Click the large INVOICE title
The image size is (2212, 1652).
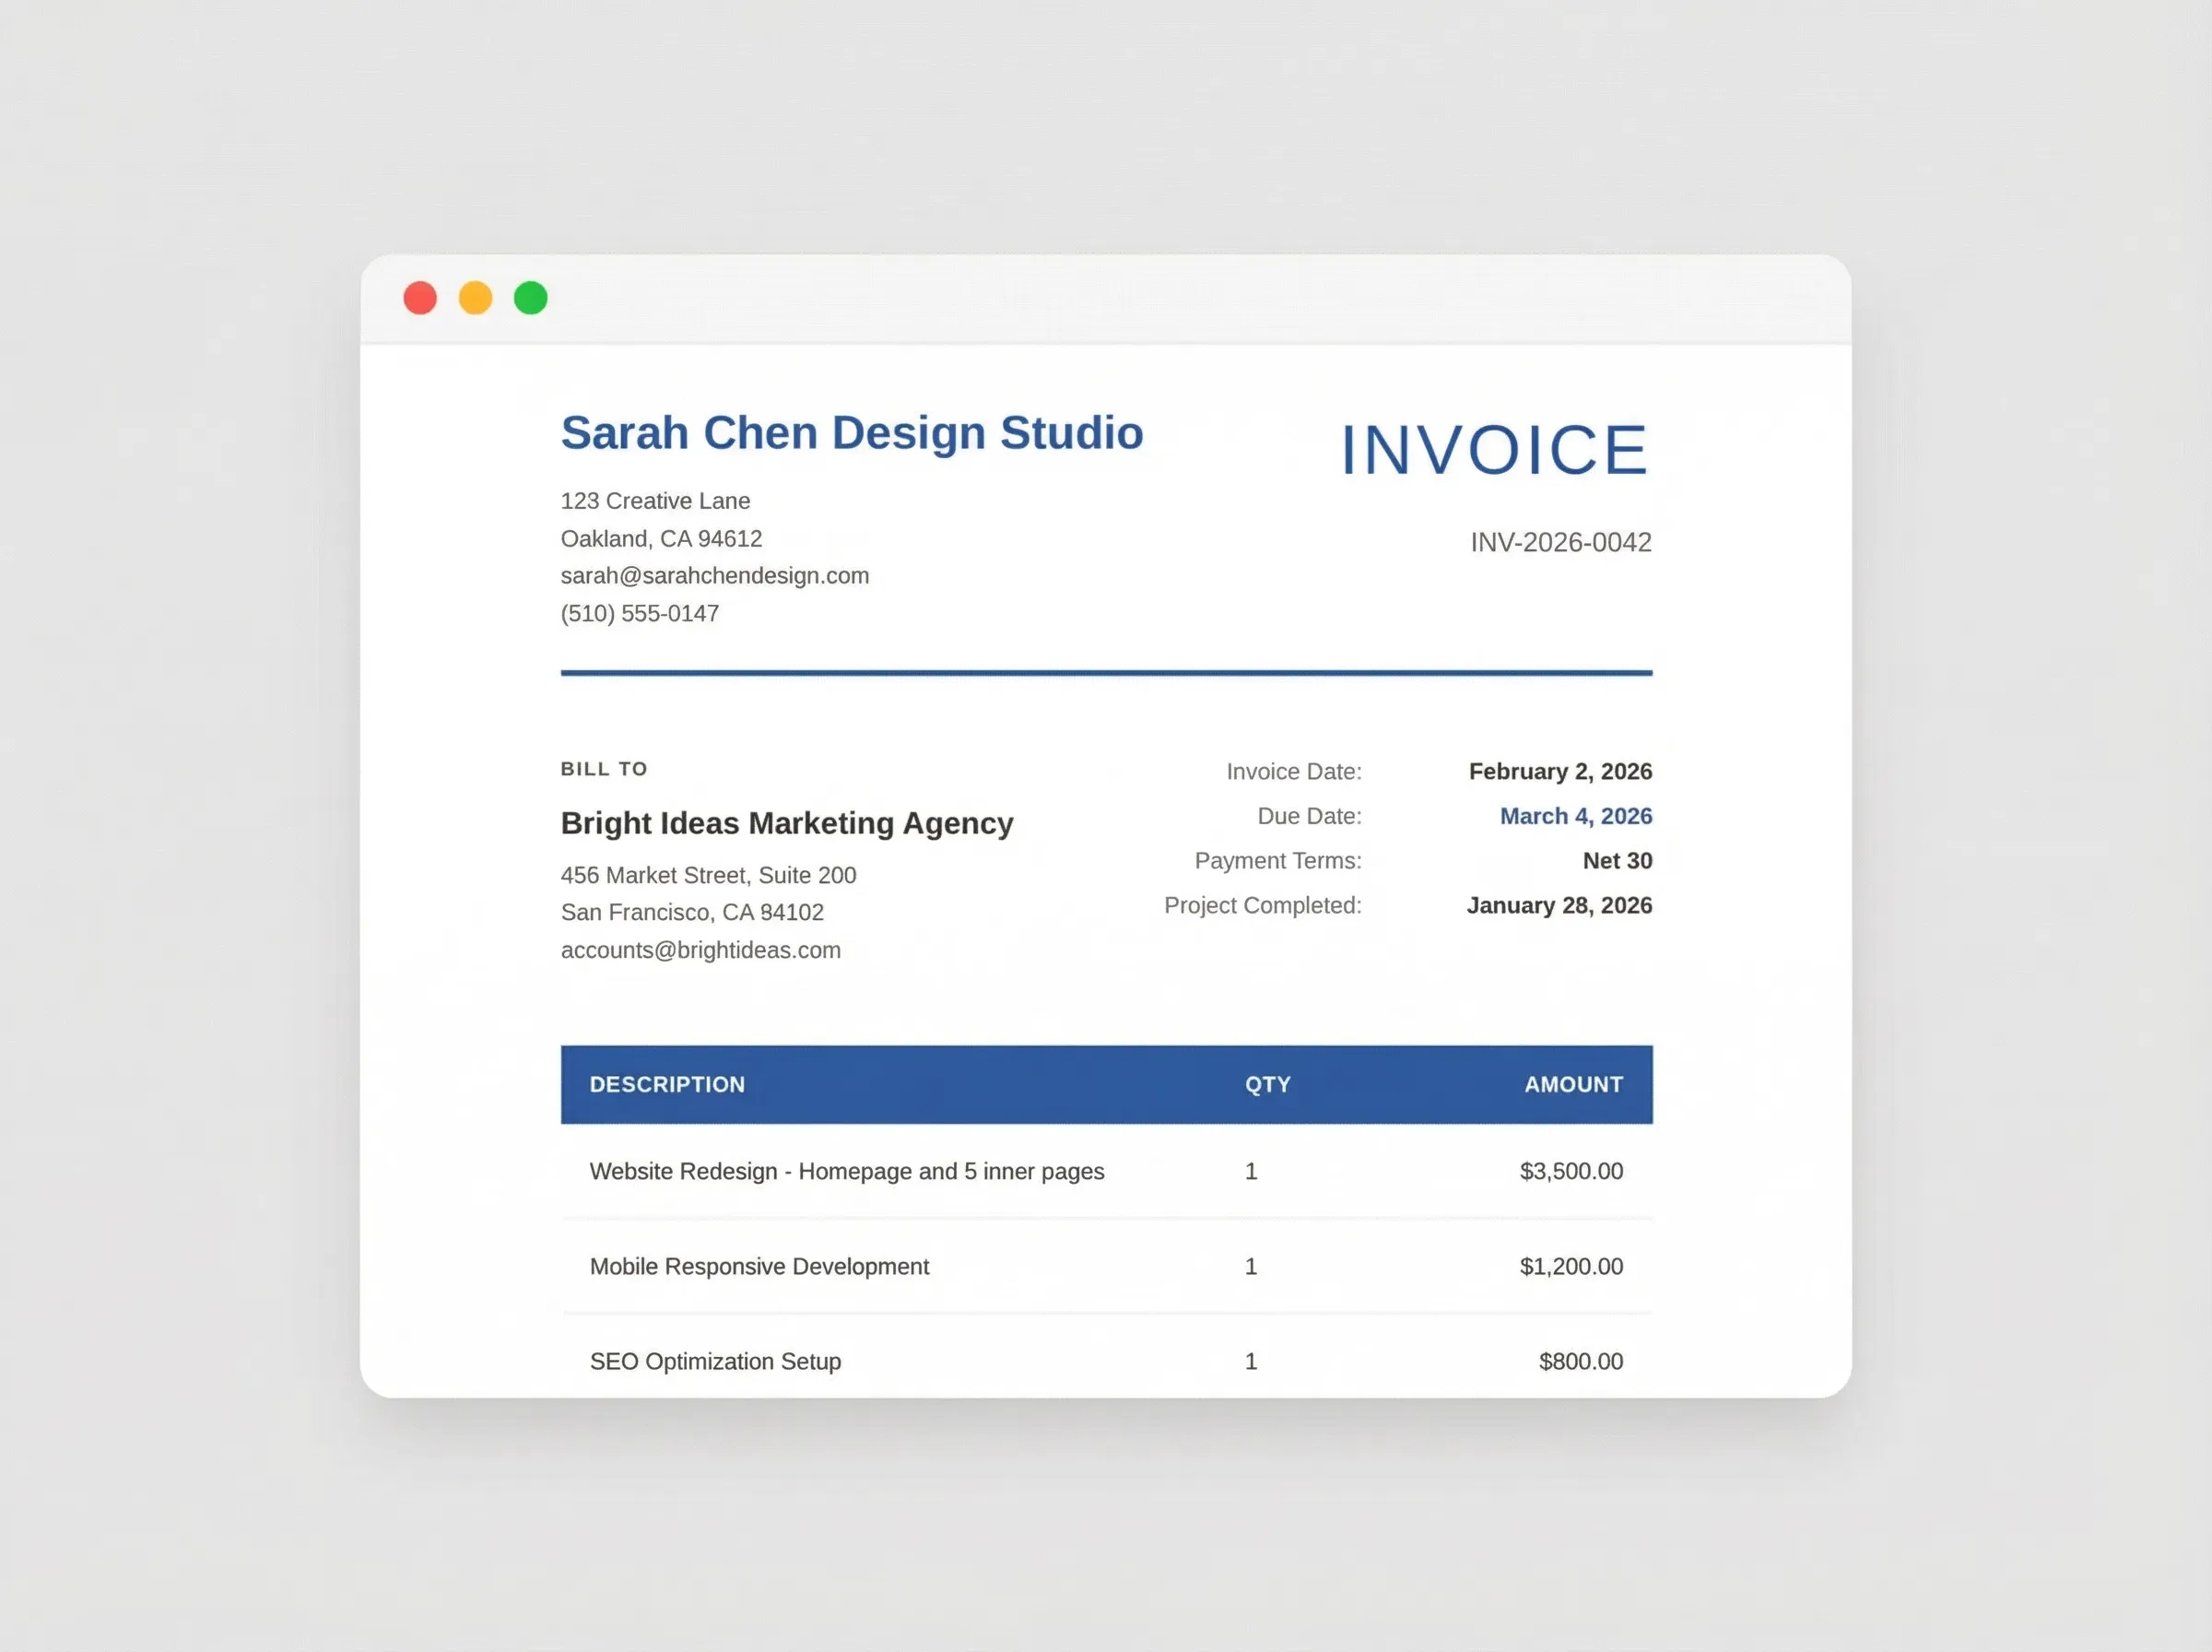click(1494, 450)
